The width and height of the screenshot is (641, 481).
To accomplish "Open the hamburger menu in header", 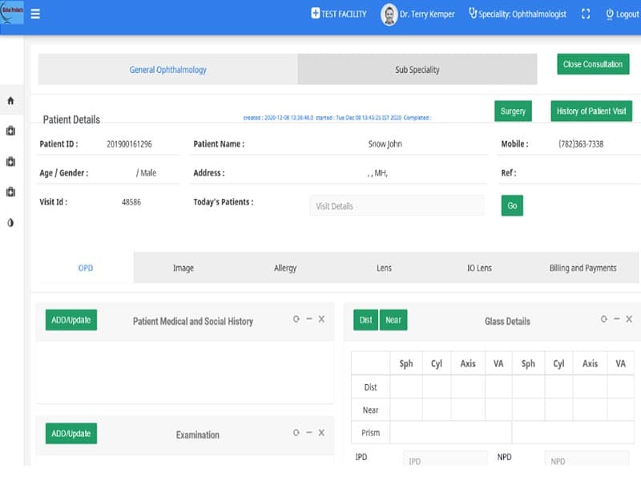I will click(x=35, y=14).
